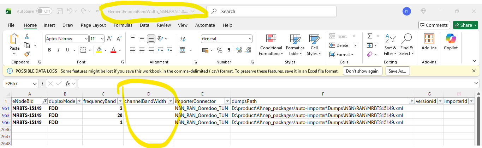Click the Copilot icon in ribbon
This screenshot has height=148, width=482.
[x=451, y=42]
